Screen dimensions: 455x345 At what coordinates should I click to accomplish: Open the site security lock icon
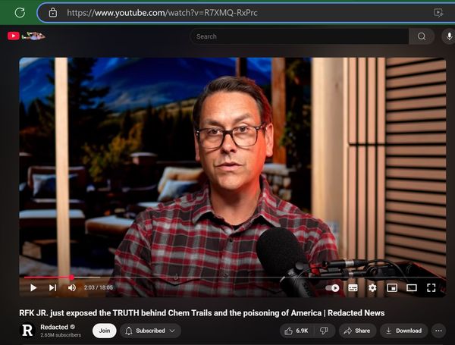53,12
